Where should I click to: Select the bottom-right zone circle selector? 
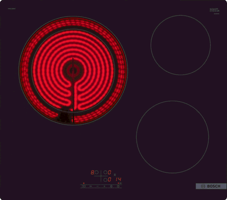106,180
